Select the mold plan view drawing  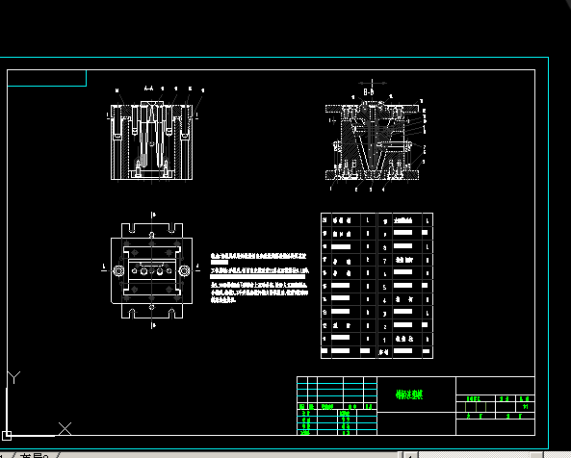pos(151,270)
